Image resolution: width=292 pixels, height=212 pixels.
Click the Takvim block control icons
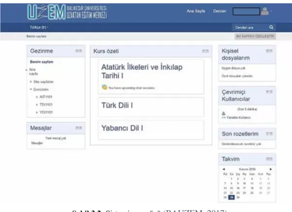click(x=269, y=159)
